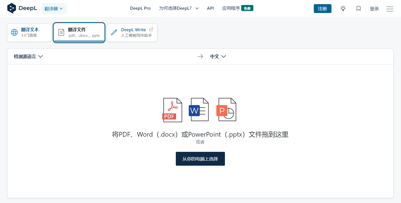Click the lightbulb tips icon
Screen dimensions: 401x203
343,9
